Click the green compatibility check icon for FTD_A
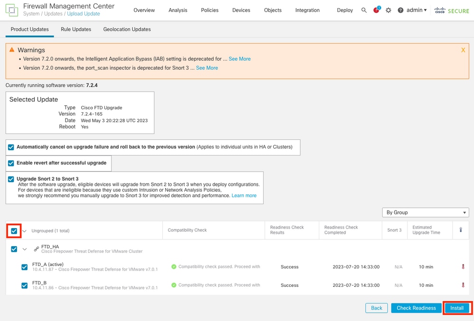 (174, 266)
